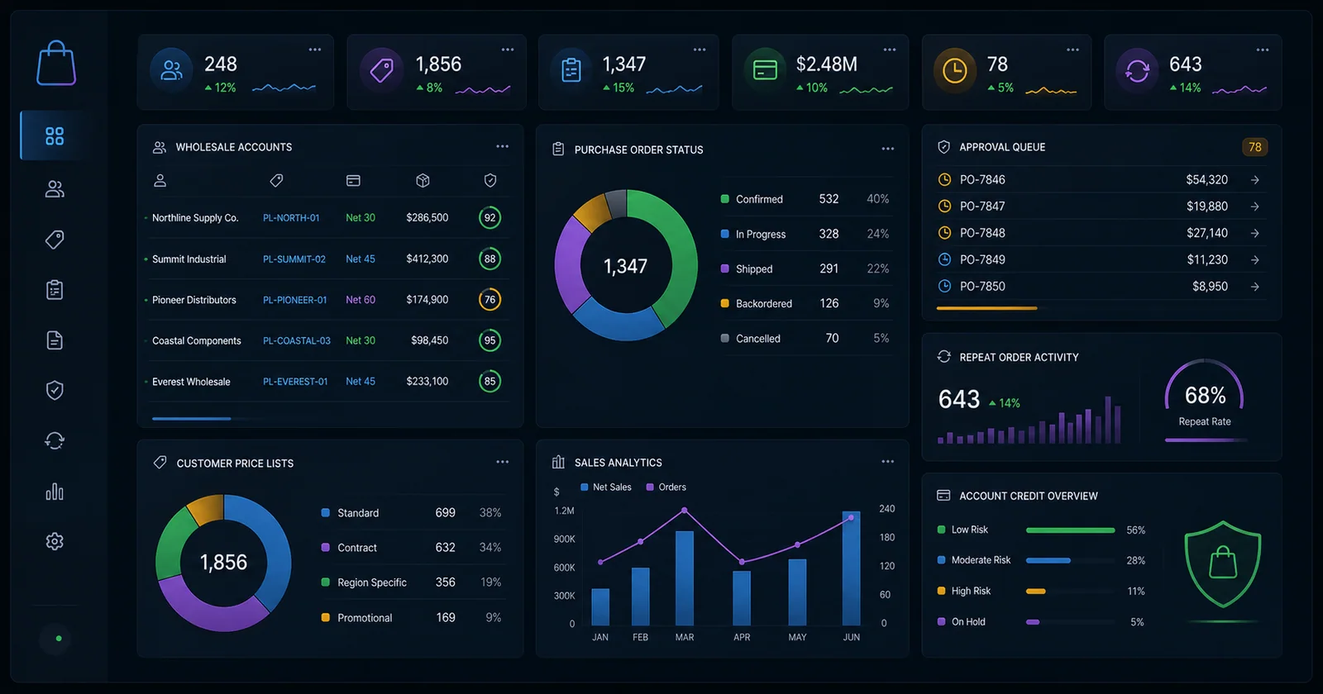
Task: Open Customer Price Lists more options menu
Action: (x=502, y=462)
